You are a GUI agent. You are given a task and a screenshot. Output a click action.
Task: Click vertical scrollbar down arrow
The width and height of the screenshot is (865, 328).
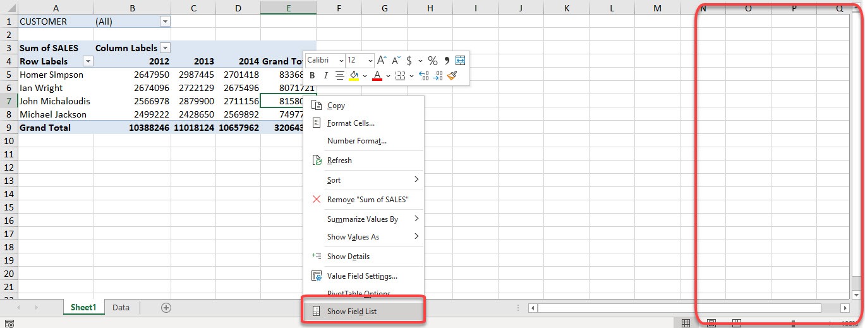[x=856, y=295]
